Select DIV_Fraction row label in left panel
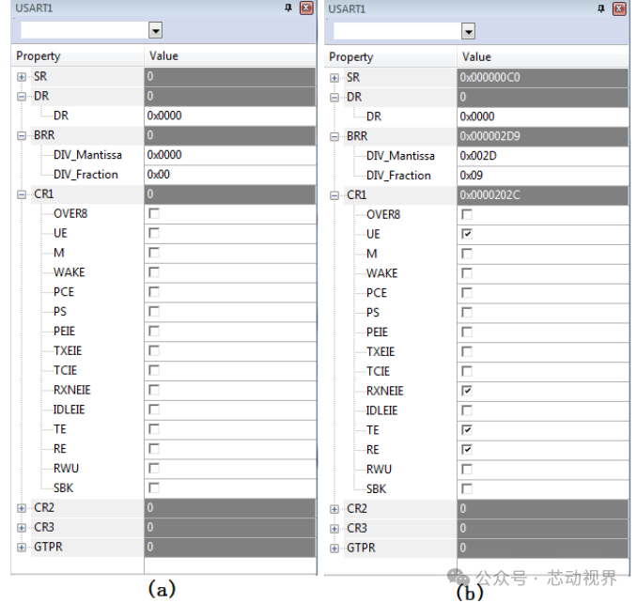Screen dimensions: 637x603 click(85, 175)
